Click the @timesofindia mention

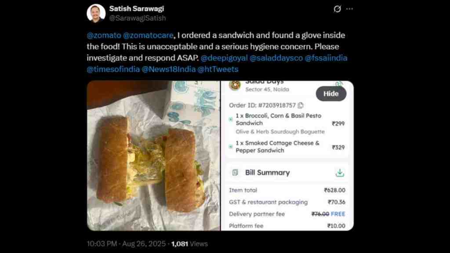[112, 69]
